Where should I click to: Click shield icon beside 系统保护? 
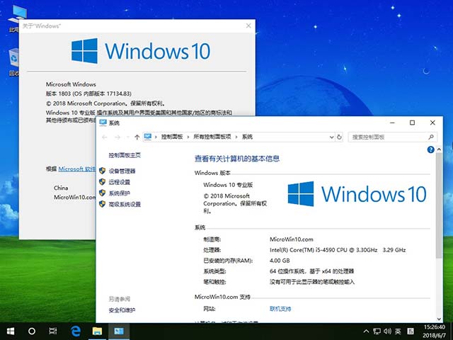[102, 193]
